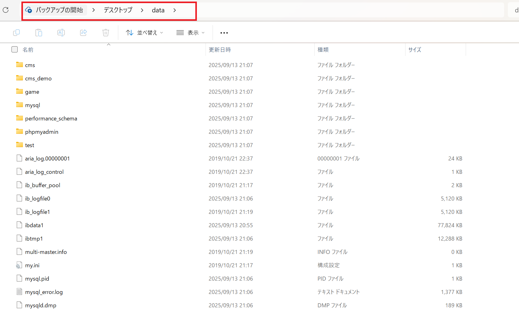Click the my.ini settings file icon
The width and height of the screenshot is (519, 316).
coord(19,265)
